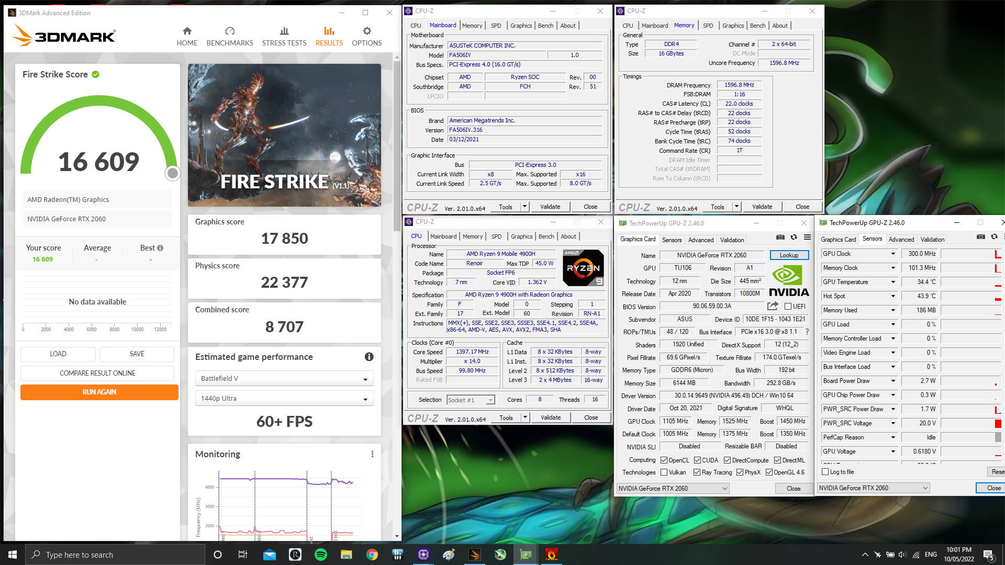Take screenshot in GPU-Z Graphics Card window
This screenshot has width=1005, height=565.
780,237
